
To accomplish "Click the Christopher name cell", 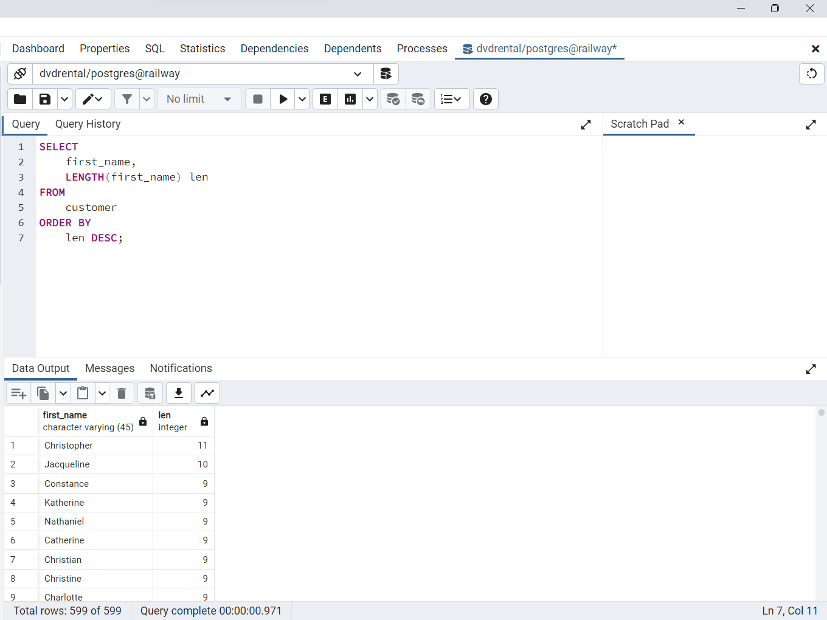I will coord(95,446).
